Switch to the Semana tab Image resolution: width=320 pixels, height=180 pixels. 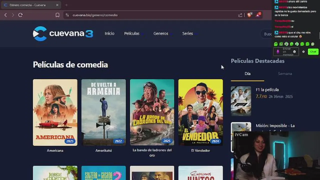[x=285, y=74]
